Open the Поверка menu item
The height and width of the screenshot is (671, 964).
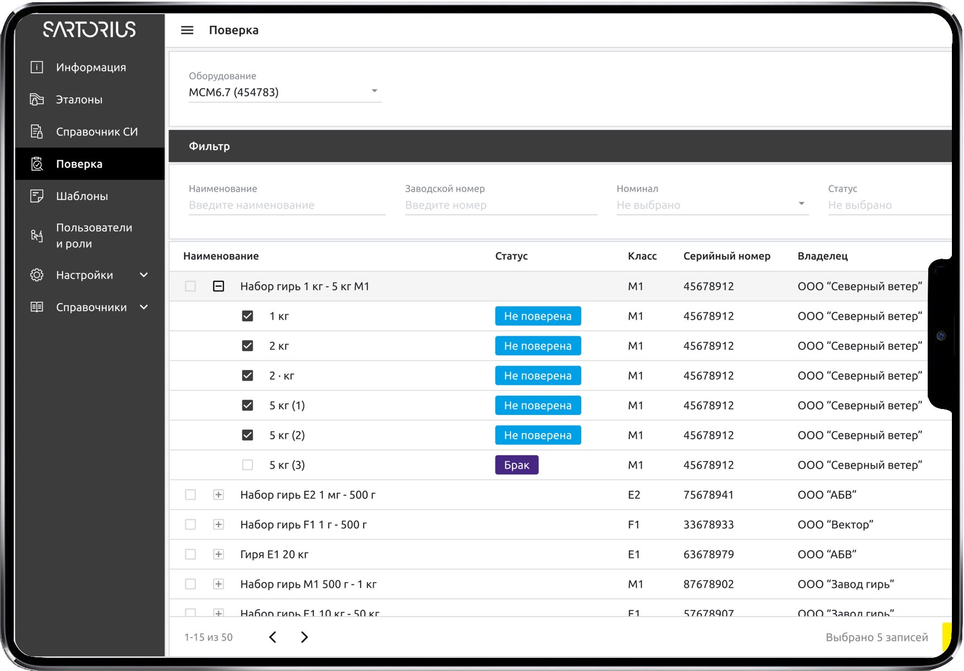(79, 164)
